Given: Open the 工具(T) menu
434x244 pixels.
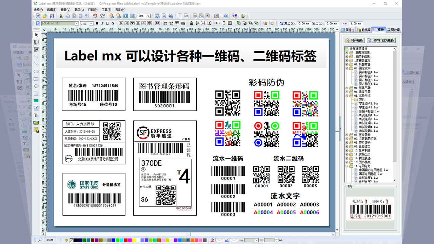Looking at the screenshot, I should [x=106, y=10].
